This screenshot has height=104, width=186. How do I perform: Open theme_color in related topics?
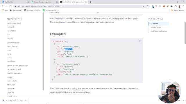click(12, 96)
